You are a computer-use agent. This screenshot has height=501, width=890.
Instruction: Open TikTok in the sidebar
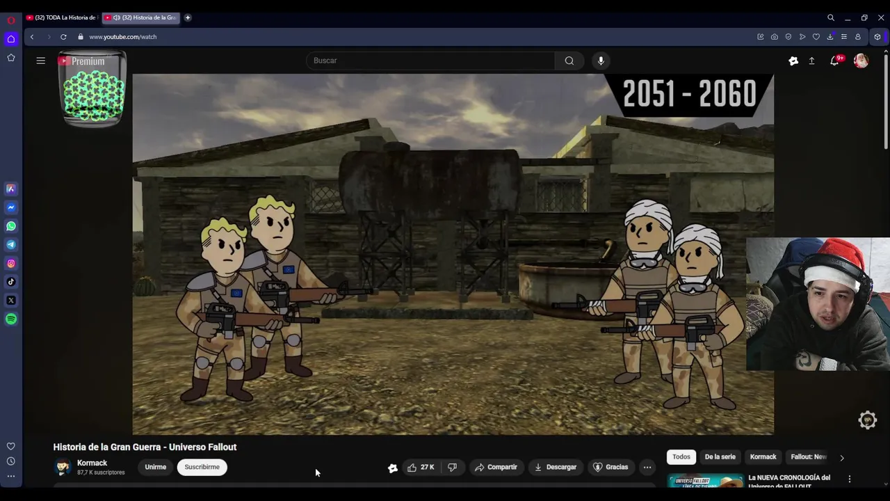11,282
